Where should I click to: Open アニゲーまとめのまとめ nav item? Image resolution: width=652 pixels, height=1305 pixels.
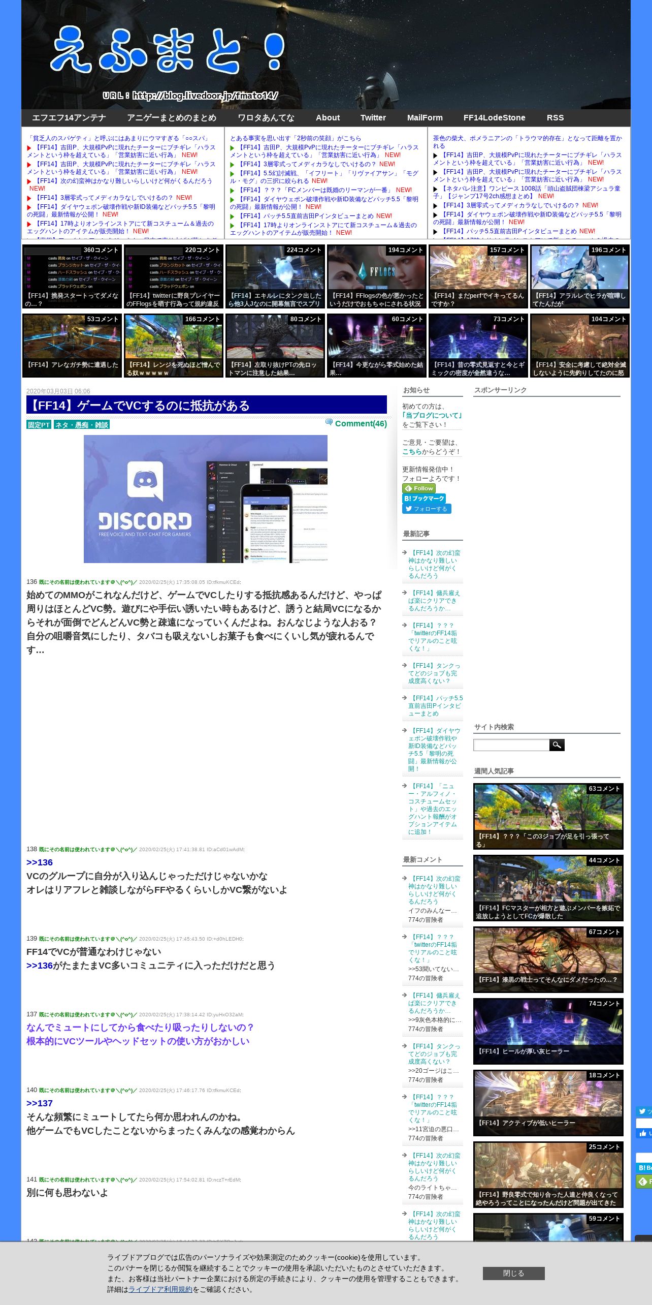pos(172,118)
